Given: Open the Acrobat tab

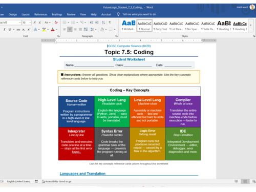Looking at the screenshot, I should [x=106, y=14].
